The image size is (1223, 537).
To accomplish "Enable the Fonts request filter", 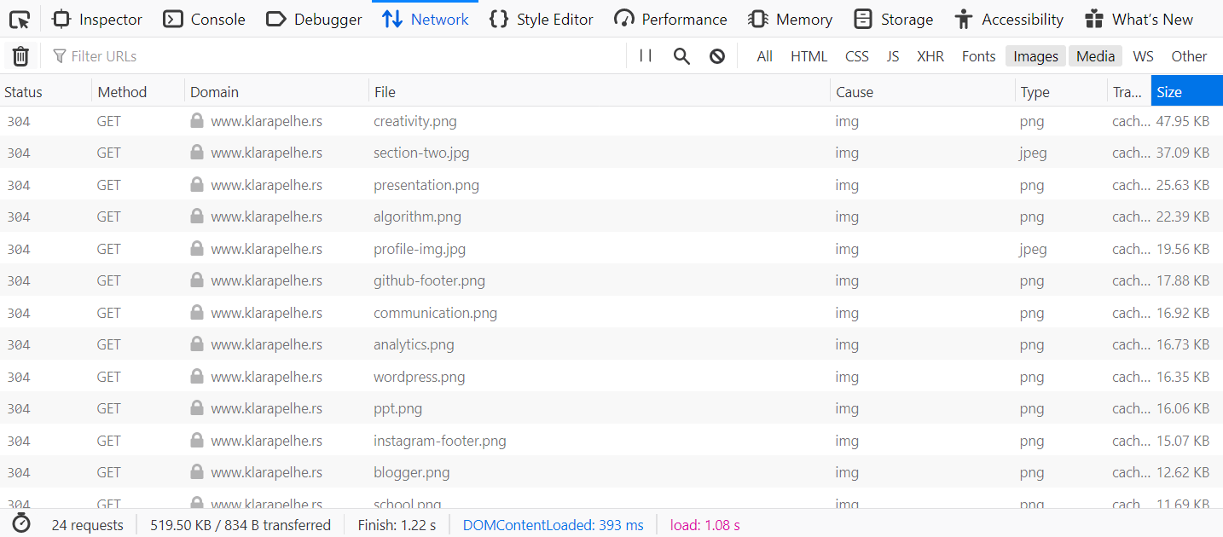I will (x=977, y=55).
